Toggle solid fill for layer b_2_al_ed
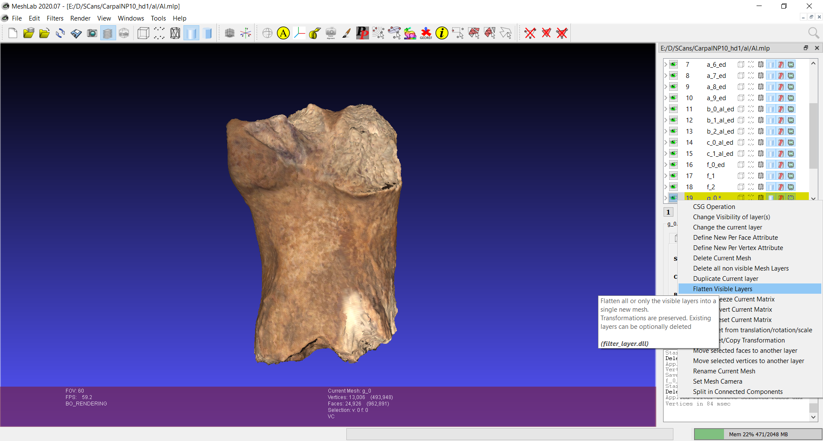The image size is (823, 441). tap(771, 131)
